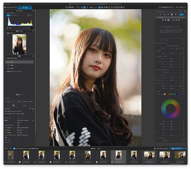Toggle the HSL section checkmark
The width and height of the screenshot is (191, 169).
(x=157, y=91)
